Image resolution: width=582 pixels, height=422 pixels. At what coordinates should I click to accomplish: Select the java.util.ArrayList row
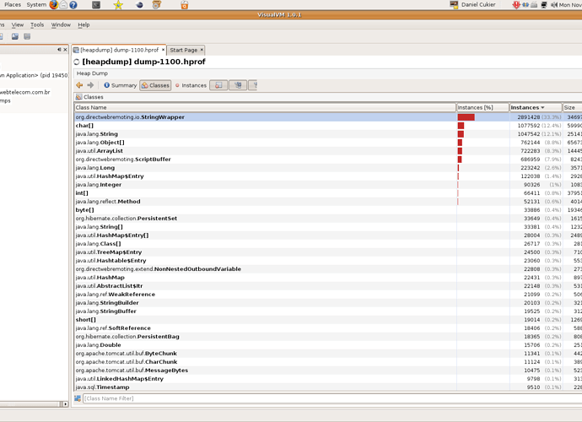coord(328,151)
